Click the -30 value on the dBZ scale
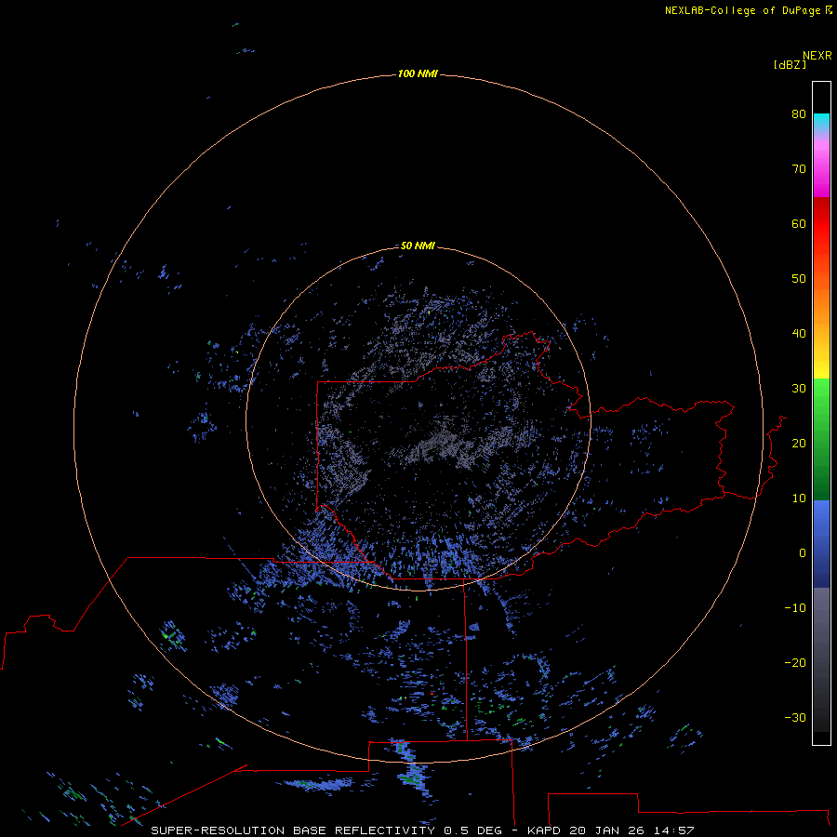Image resolution: width=837 pixels, height=837 pixels. click(795, 717)
